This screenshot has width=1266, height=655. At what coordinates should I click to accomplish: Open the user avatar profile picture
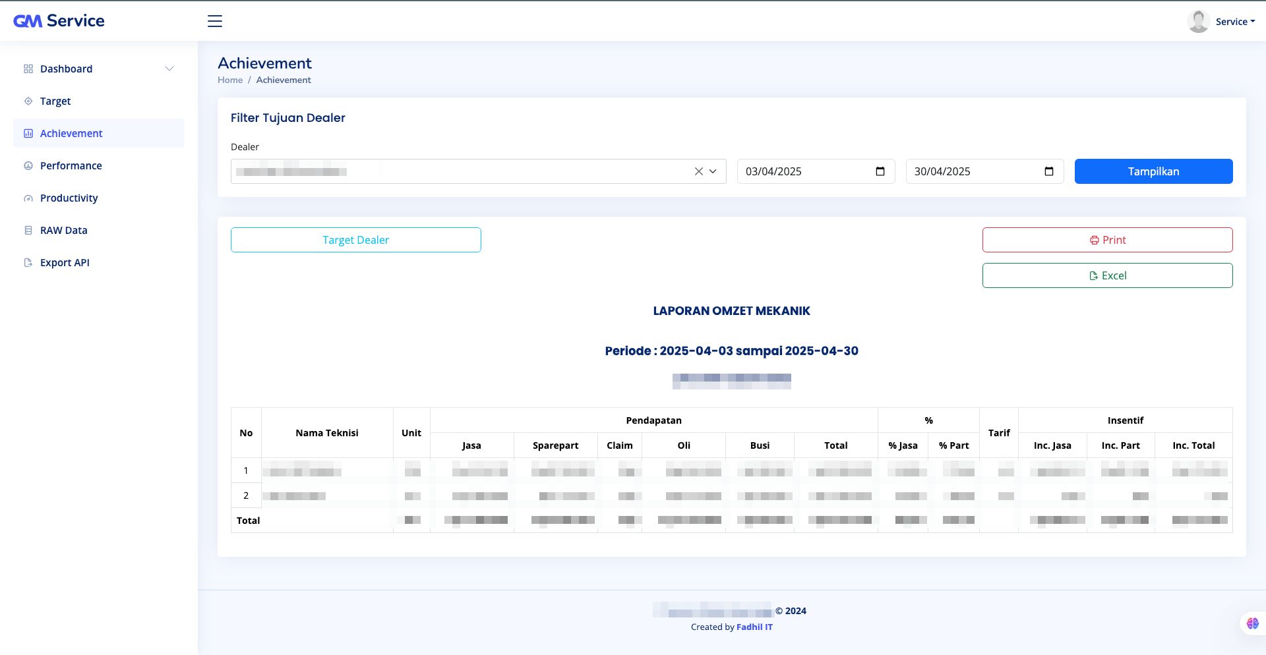coord(1197,21)
